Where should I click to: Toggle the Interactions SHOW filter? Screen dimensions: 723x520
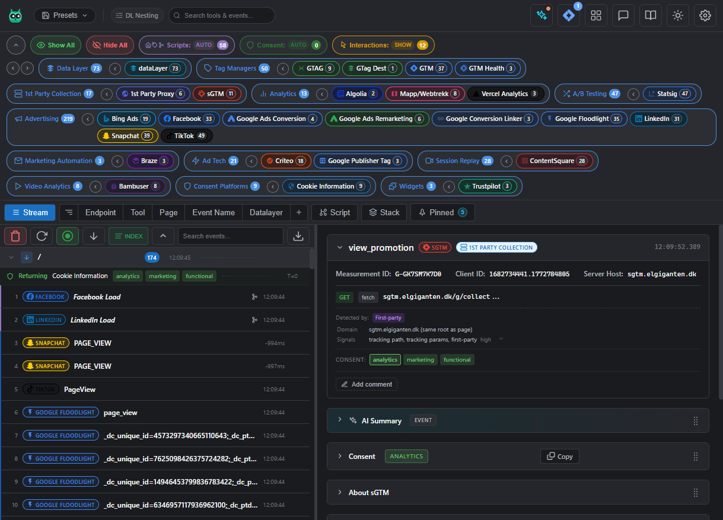(x=383, y=45)
